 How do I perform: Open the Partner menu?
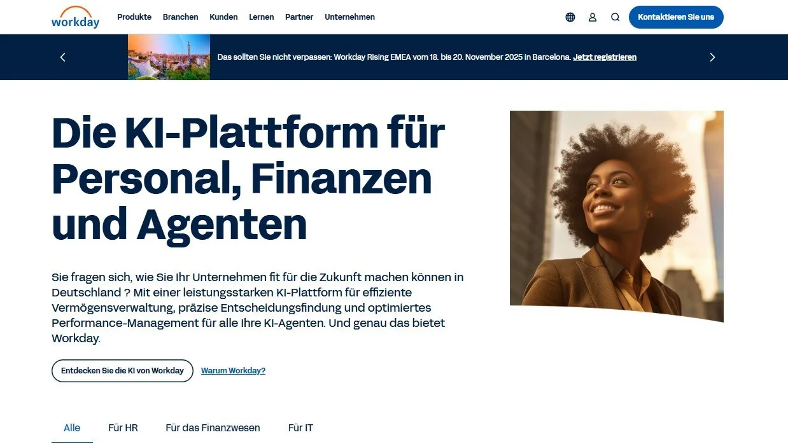click(x=299, y=17)
